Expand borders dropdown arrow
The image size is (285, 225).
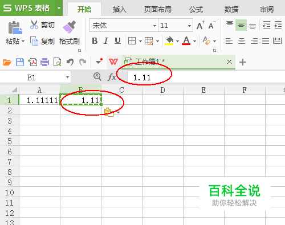click(x=140, y=41)
